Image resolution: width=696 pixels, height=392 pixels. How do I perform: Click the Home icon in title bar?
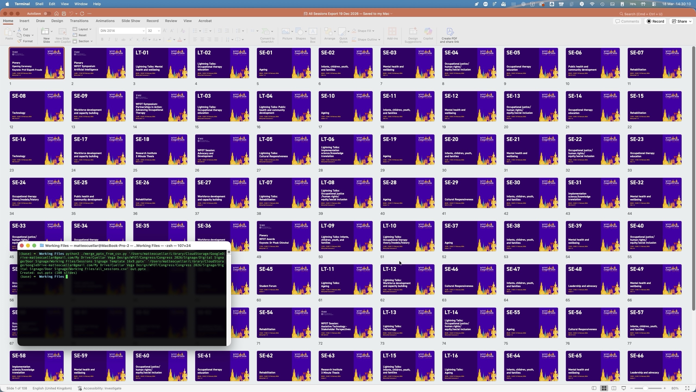tap(56, 14)
